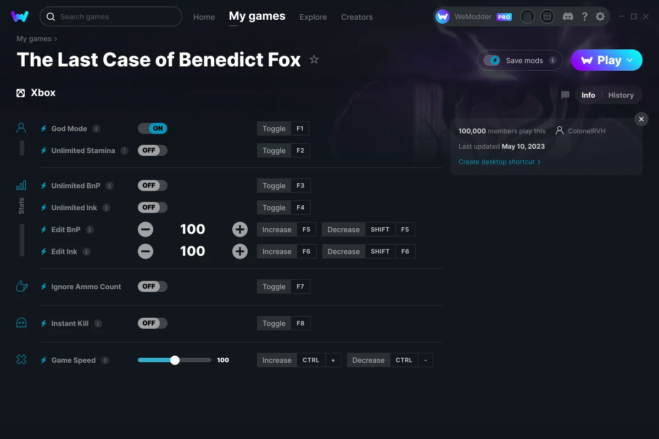Open the WeModder PRO account menu

point(474,16)
